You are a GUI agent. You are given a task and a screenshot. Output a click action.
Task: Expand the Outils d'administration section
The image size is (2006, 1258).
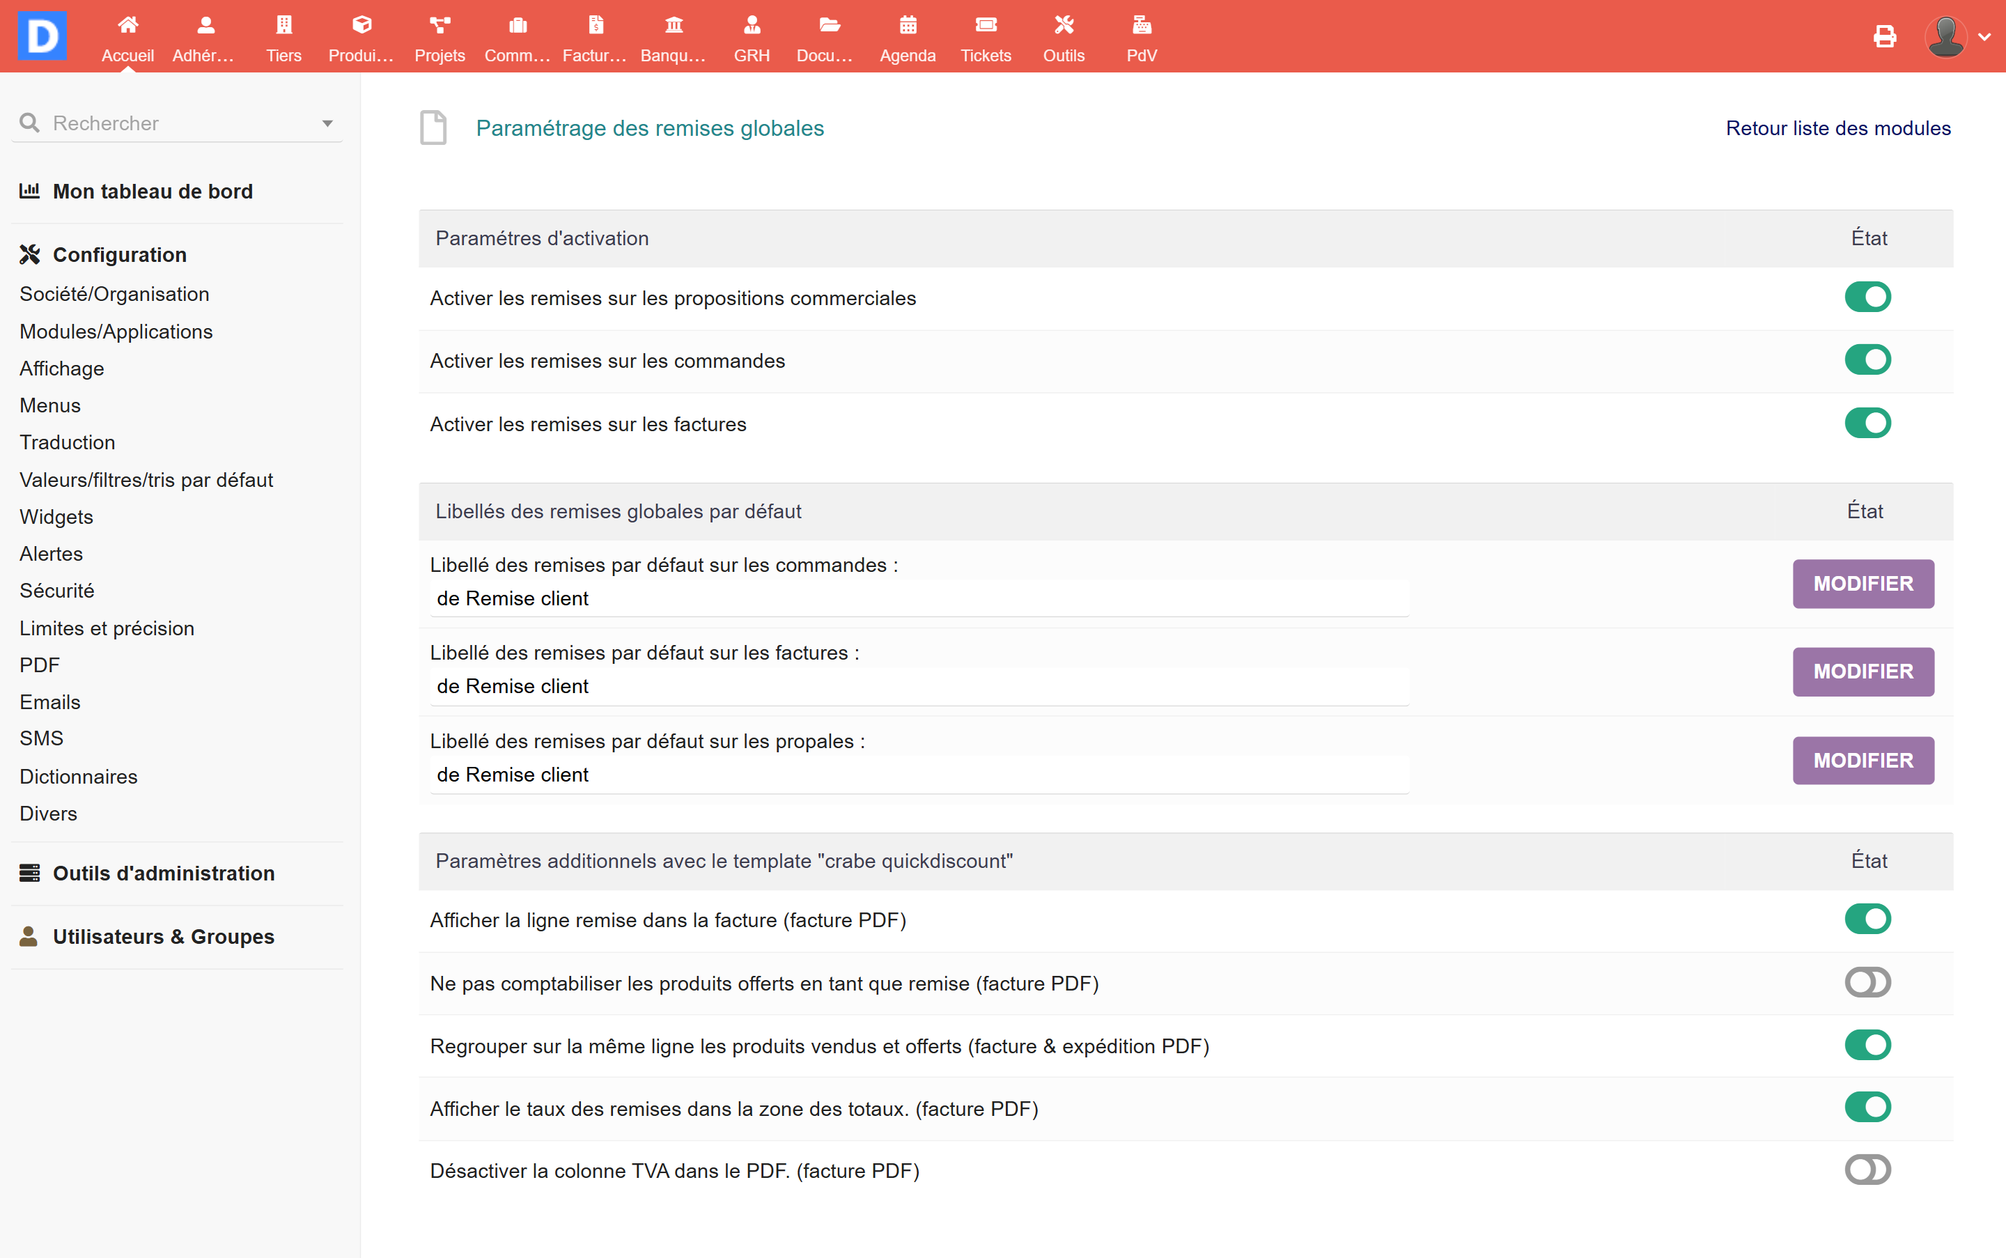tap(163, 873)
